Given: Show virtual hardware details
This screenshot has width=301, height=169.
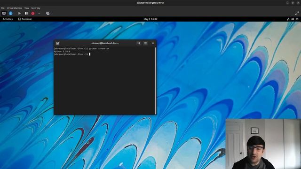Looking at the screenshot, I should click(10, 13).
